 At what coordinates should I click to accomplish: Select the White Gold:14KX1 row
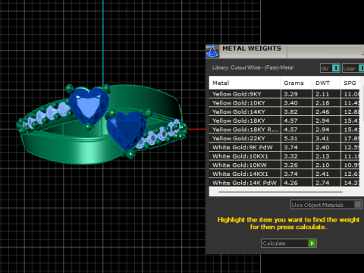(284, 174)
